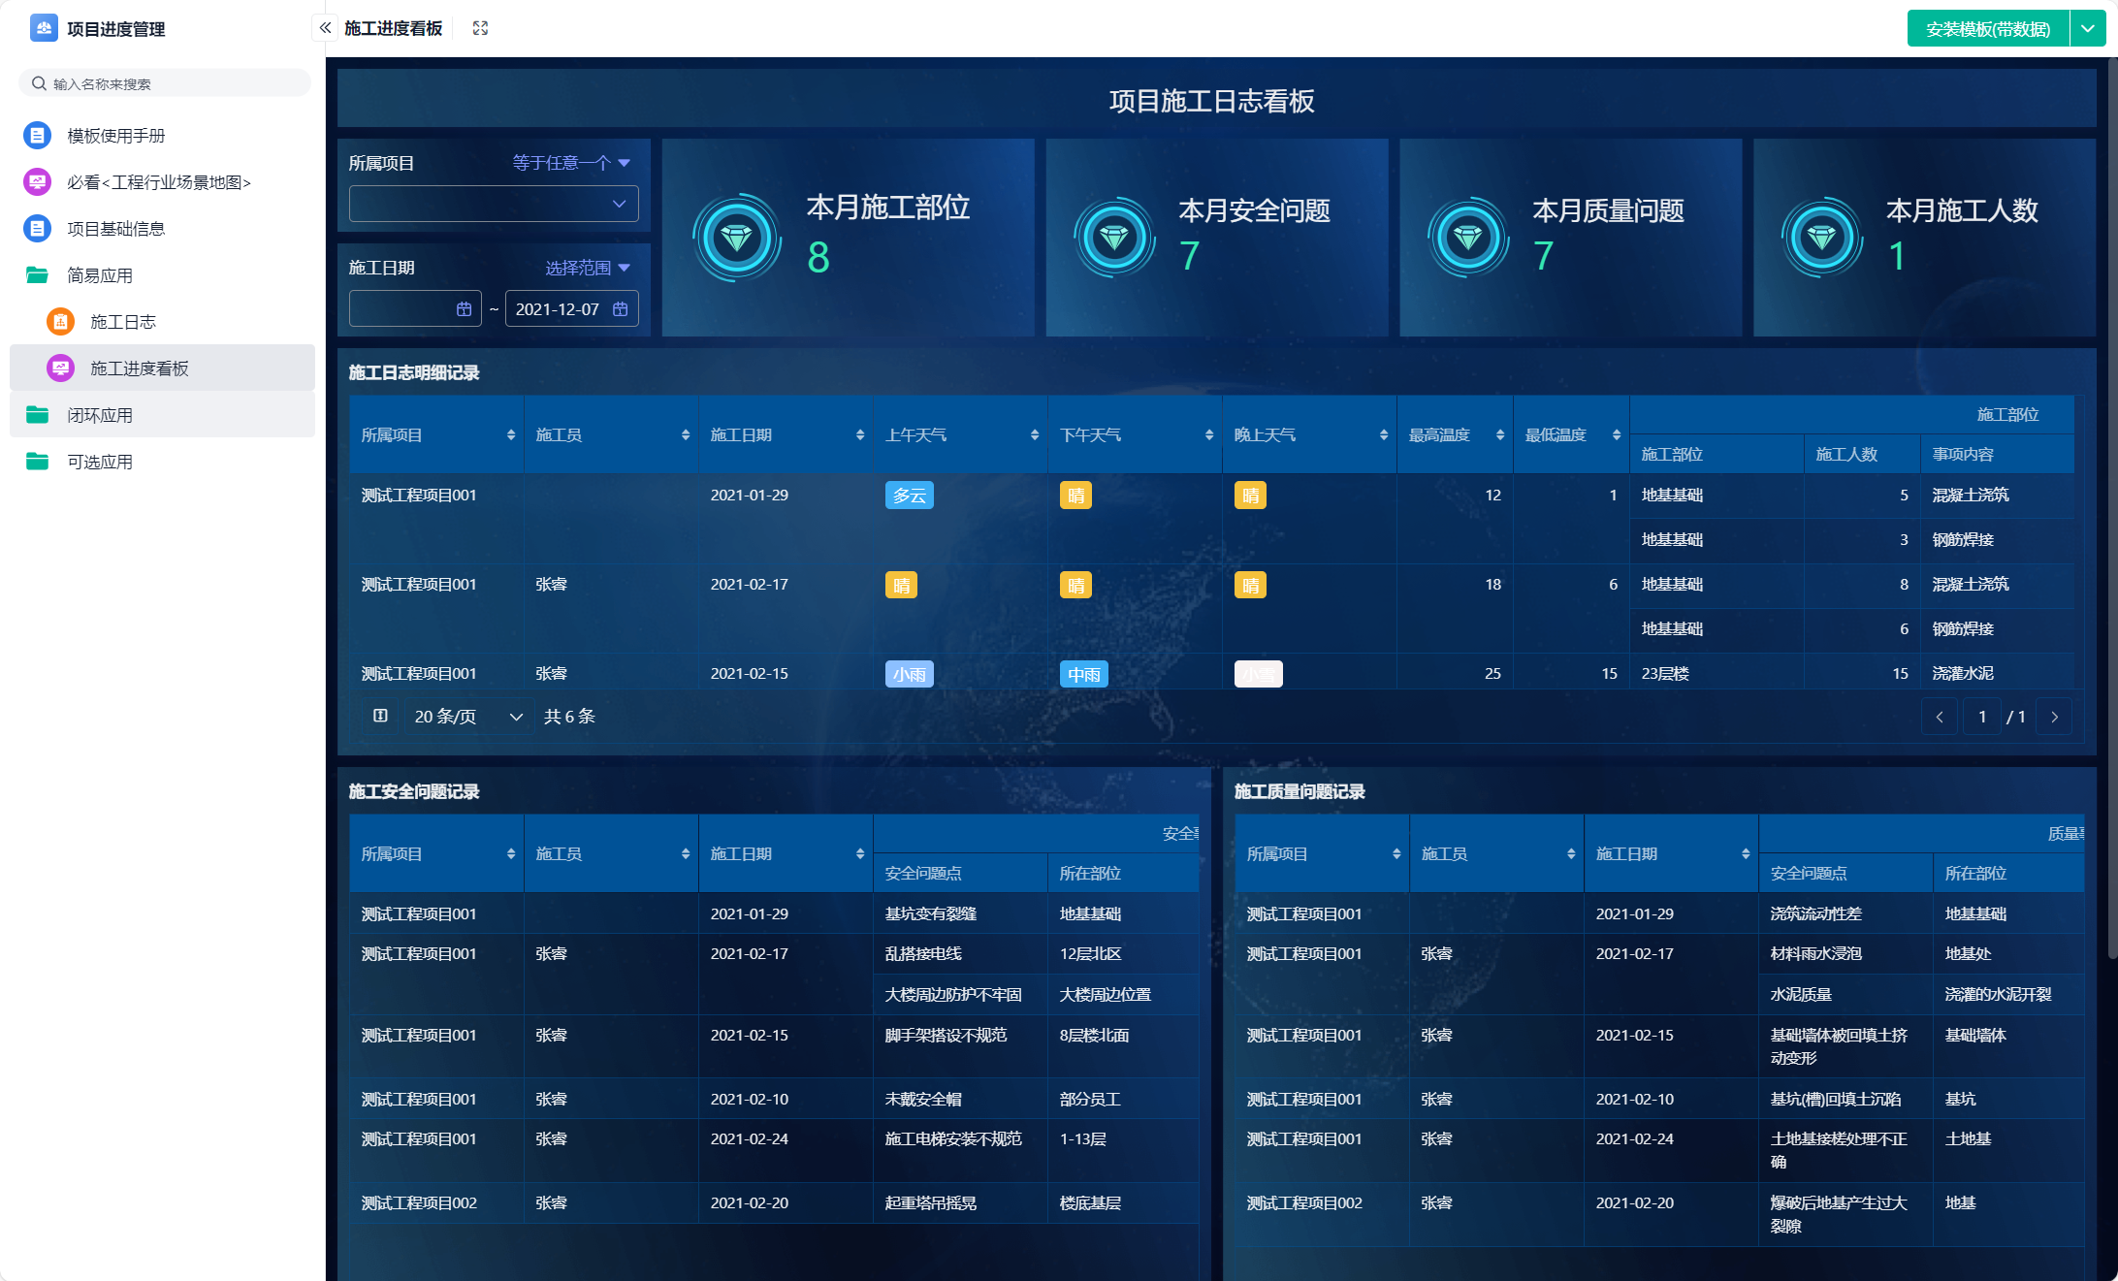Click the search magnifier icon in the sidebar
Screen dimensions: 2118x1281
tap(39, 83)
